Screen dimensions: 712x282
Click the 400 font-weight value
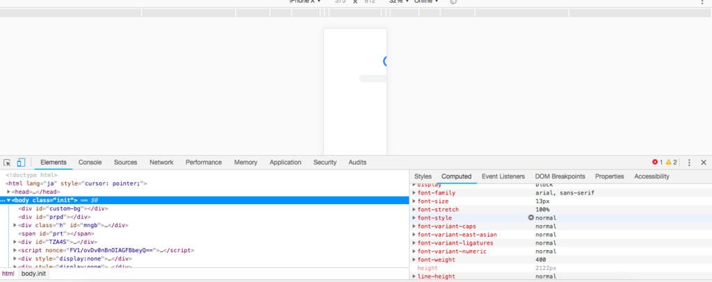coord(540,260)
